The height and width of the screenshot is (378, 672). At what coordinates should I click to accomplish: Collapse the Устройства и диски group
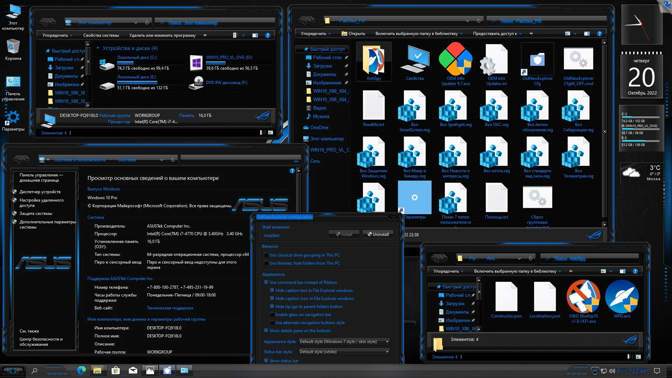click(98, 48)
